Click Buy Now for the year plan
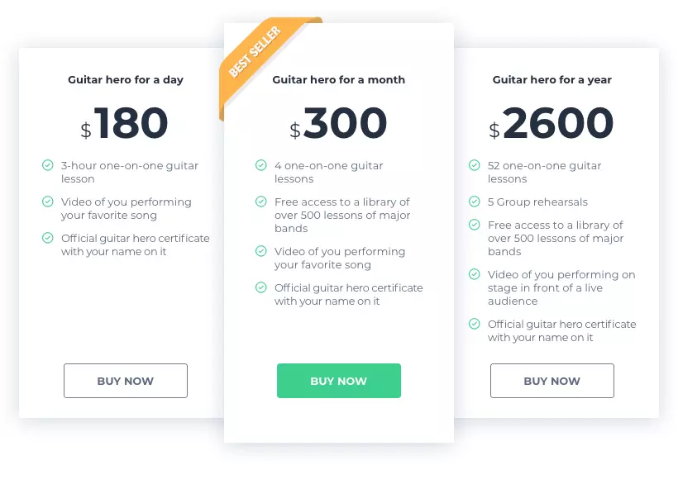 551,381
